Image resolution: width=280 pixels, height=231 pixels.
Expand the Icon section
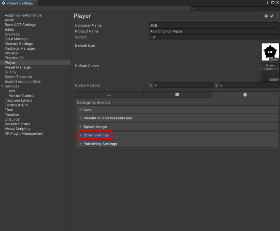click(x=177, y=110)
